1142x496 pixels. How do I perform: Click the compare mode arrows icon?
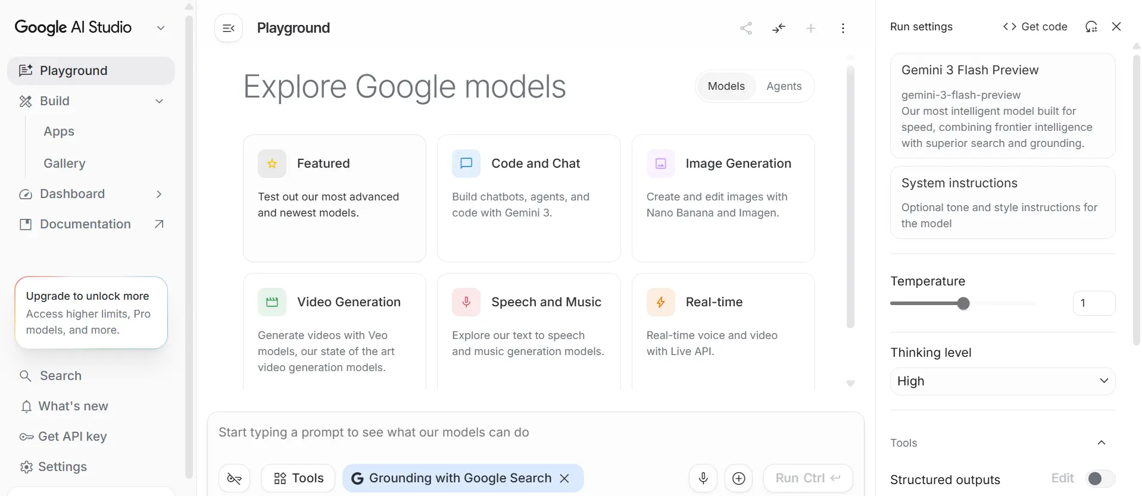(x=779, y=28)
